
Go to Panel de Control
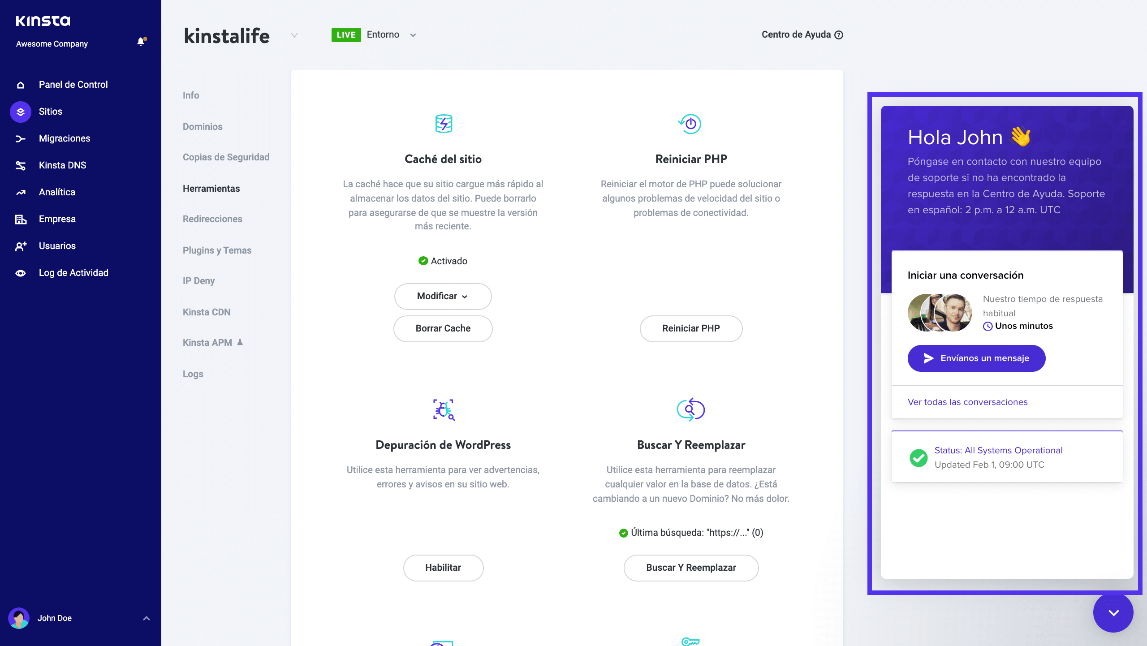tap(73, 84)
